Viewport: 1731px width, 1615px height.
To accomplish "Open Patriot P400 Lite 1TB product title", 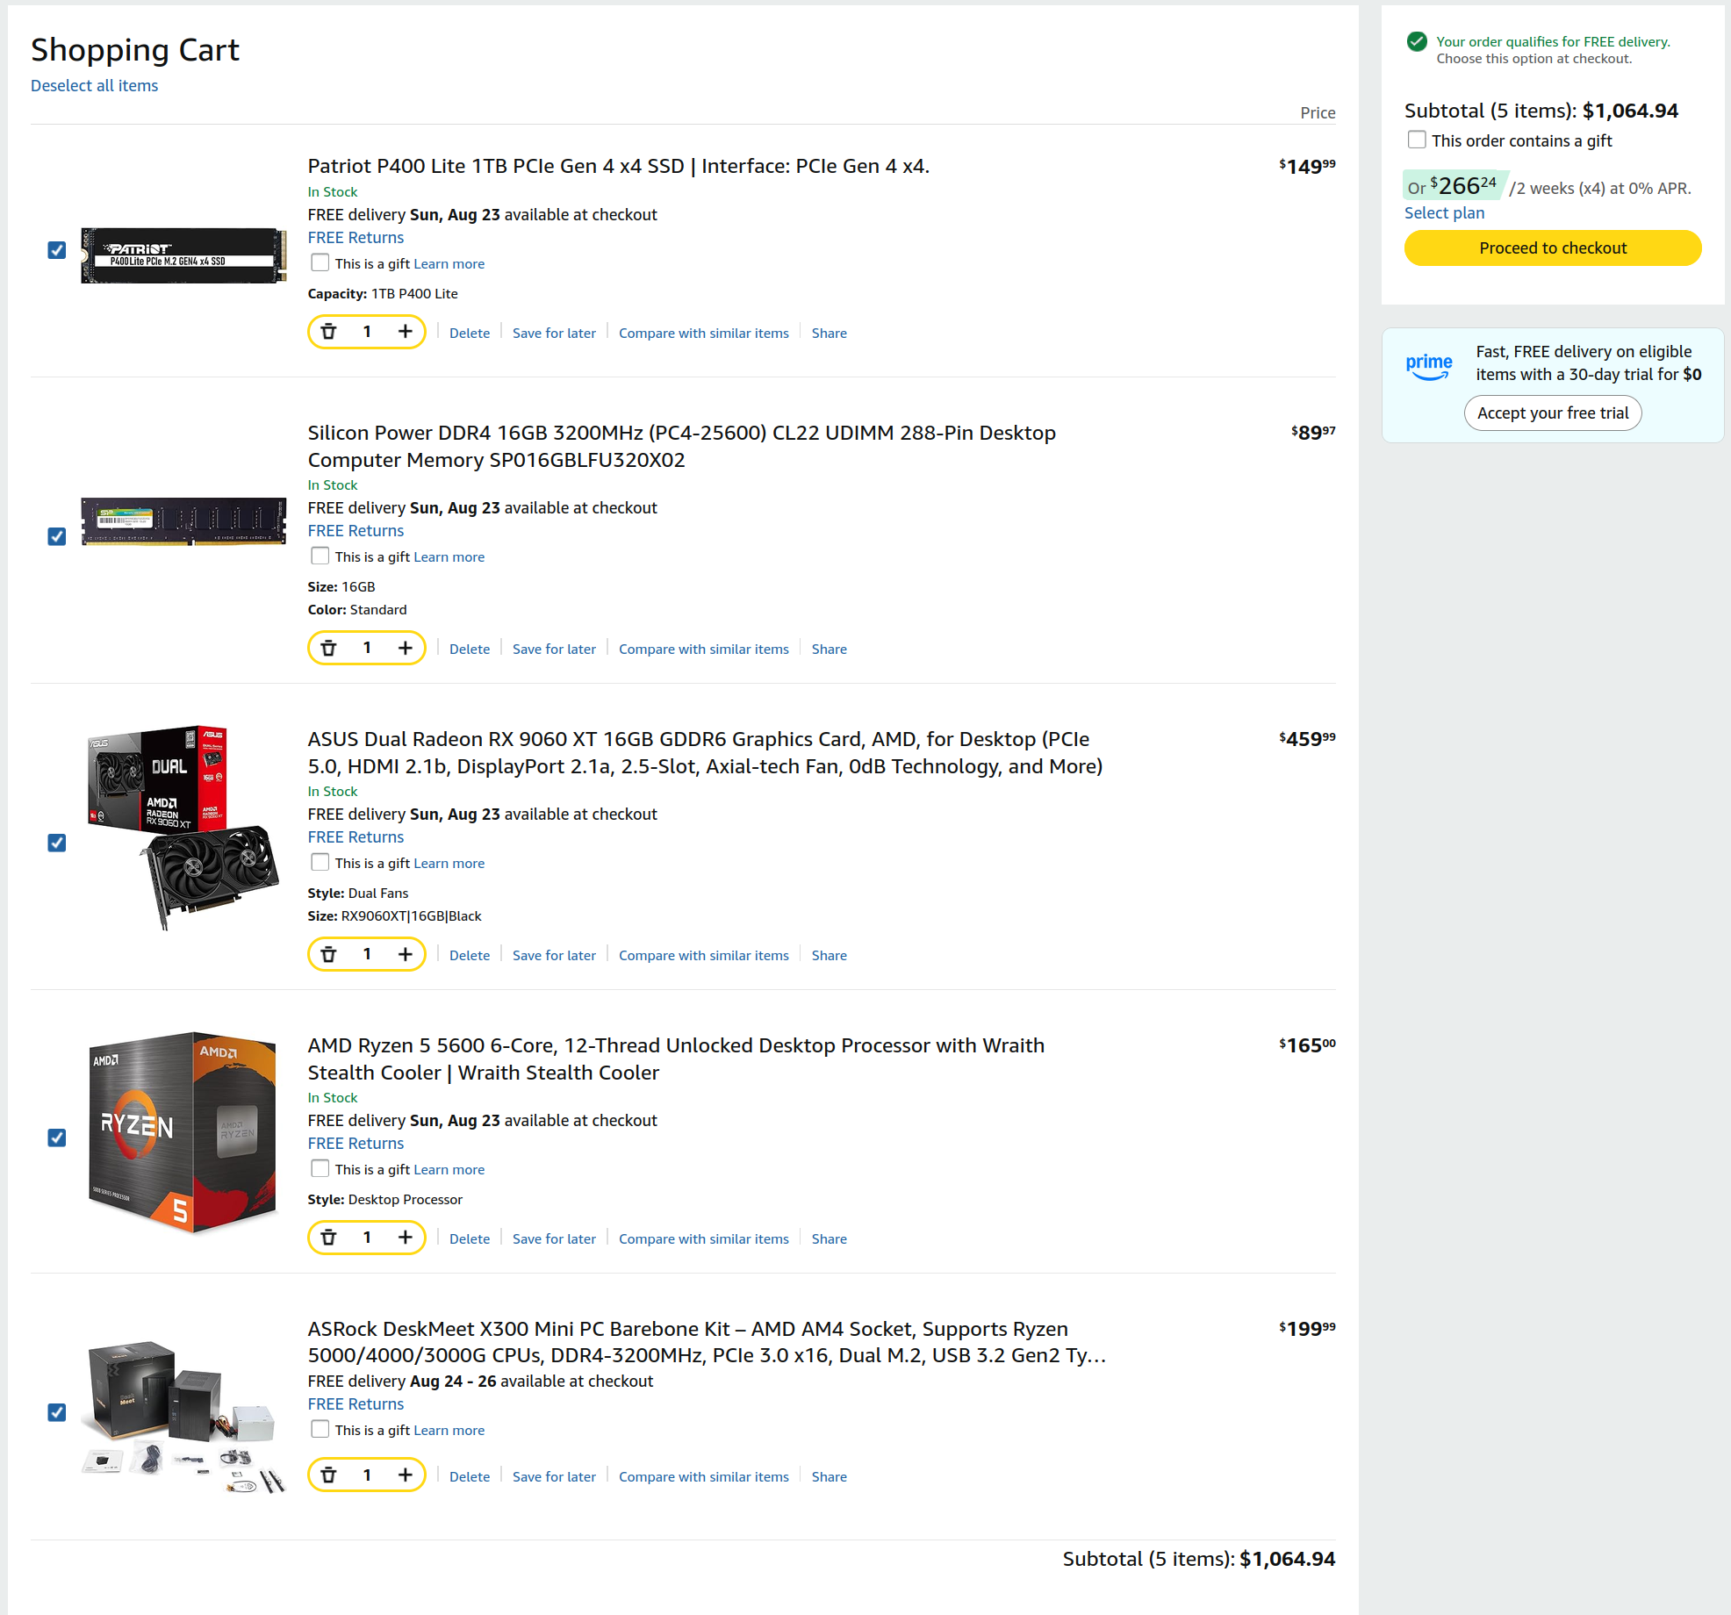I will [x=618, y=166].
